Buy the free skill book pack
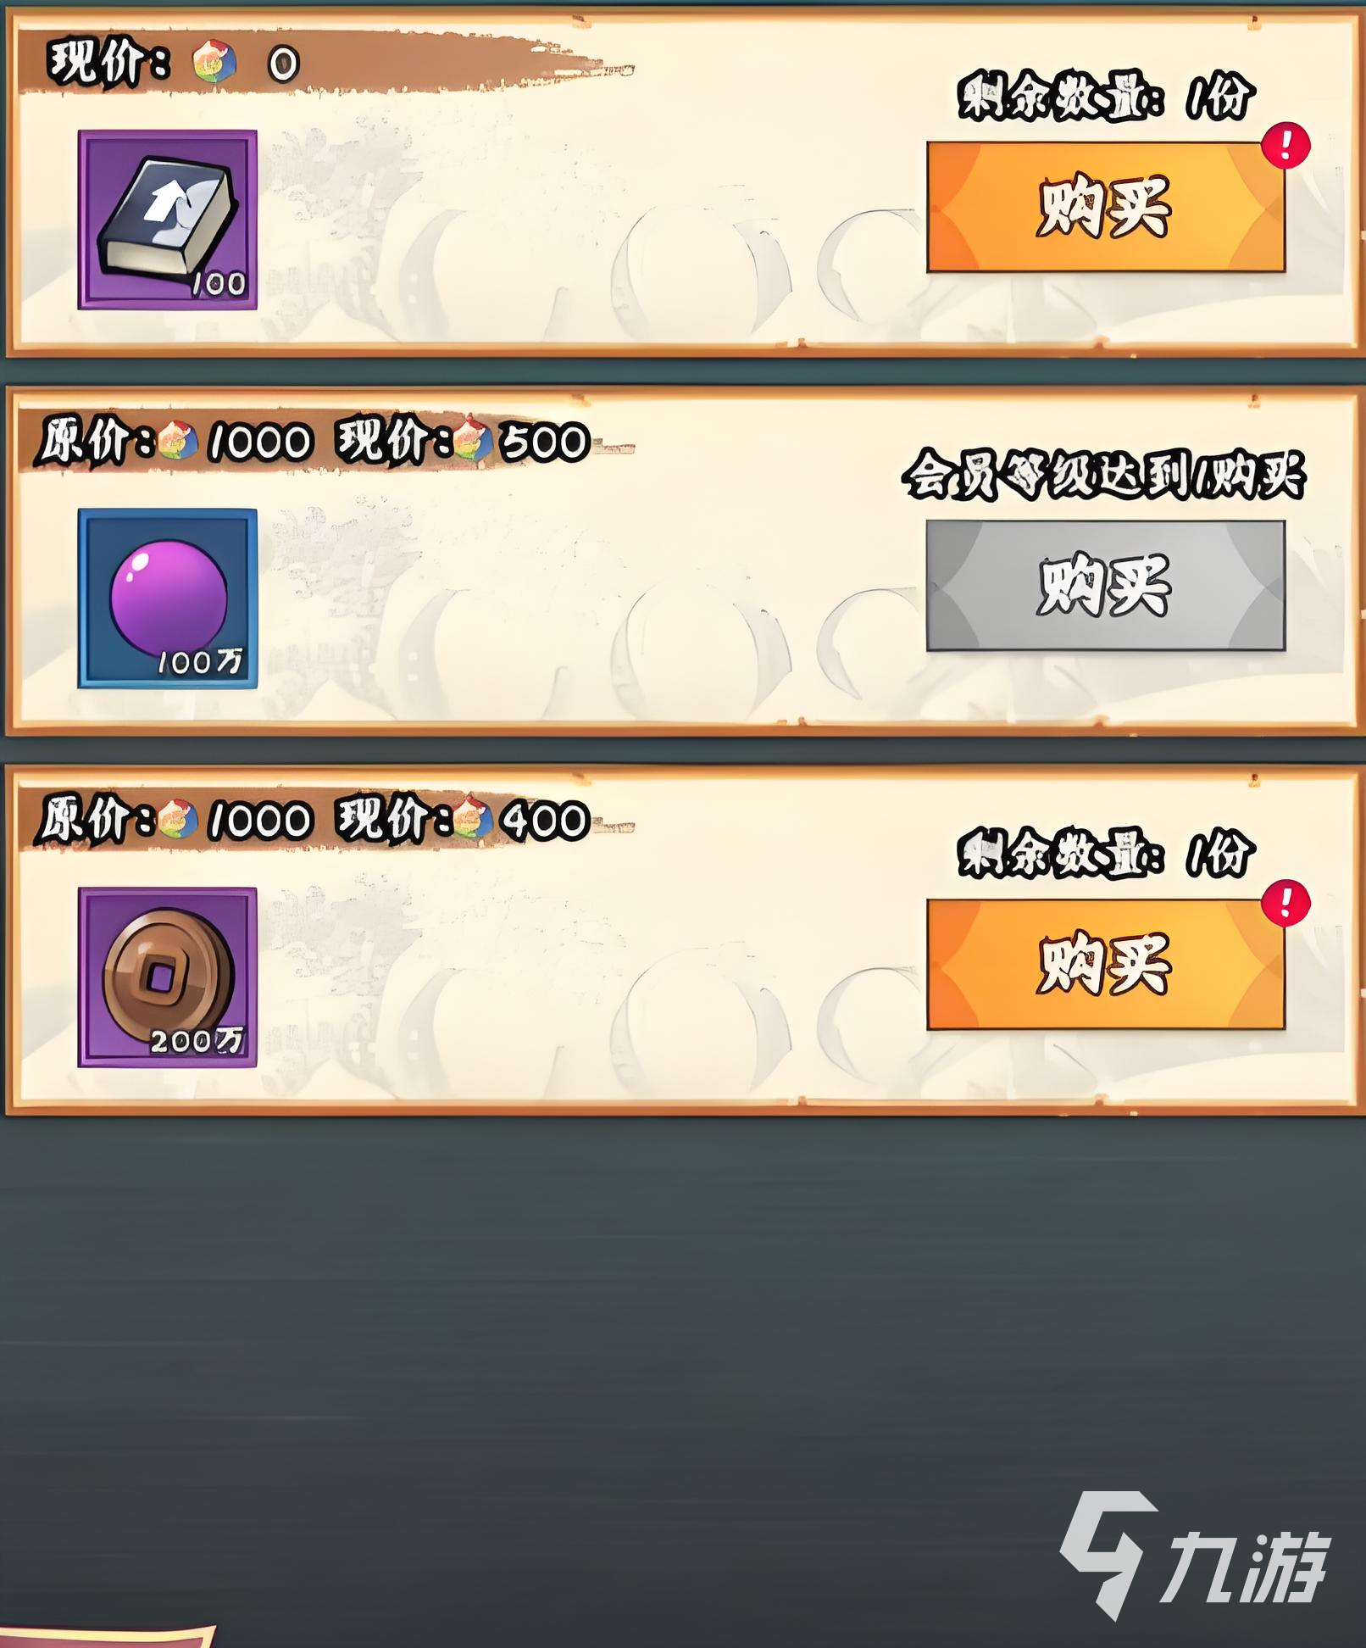Screen dimensions: 1366x1648 coord(1106,207)
